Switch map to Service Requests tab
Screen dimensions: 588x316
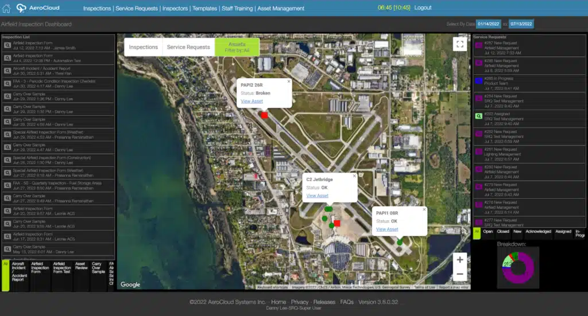(x=189, y=47)
